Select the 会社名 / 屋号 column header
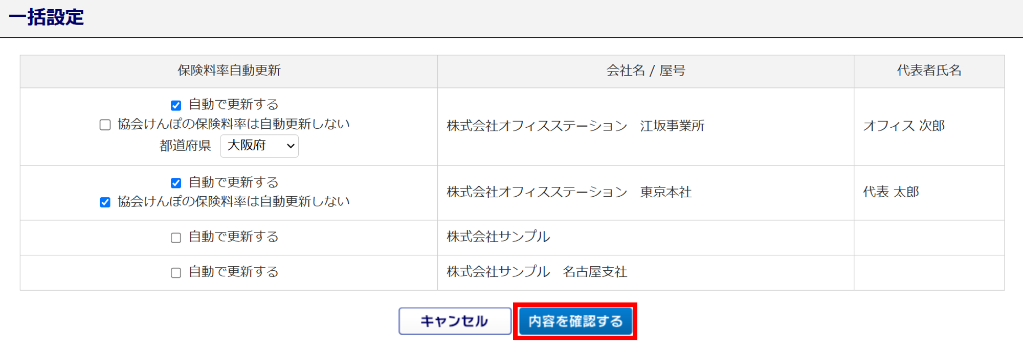Image resolution: width=1023 pixels, height=351 pixels. pos(646,71)
